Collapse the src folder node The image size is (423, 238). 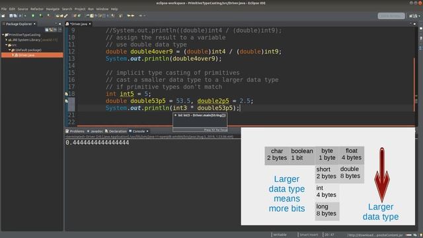pos(7,45)
